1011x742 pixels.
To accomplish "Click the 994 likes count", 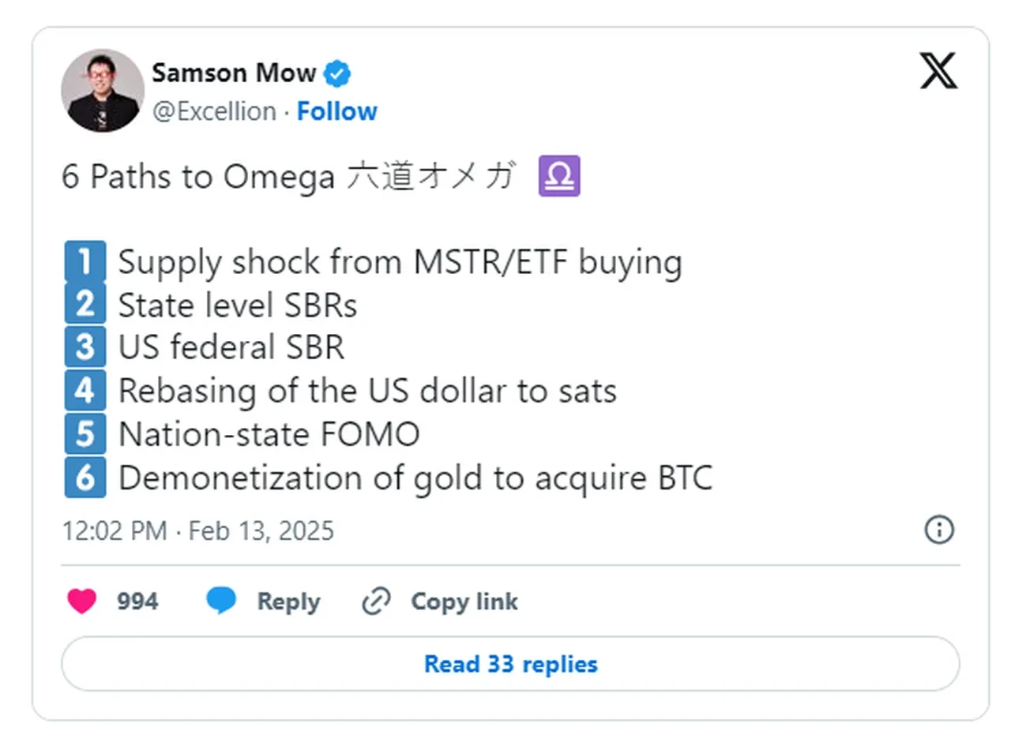I will coord(137,601).
